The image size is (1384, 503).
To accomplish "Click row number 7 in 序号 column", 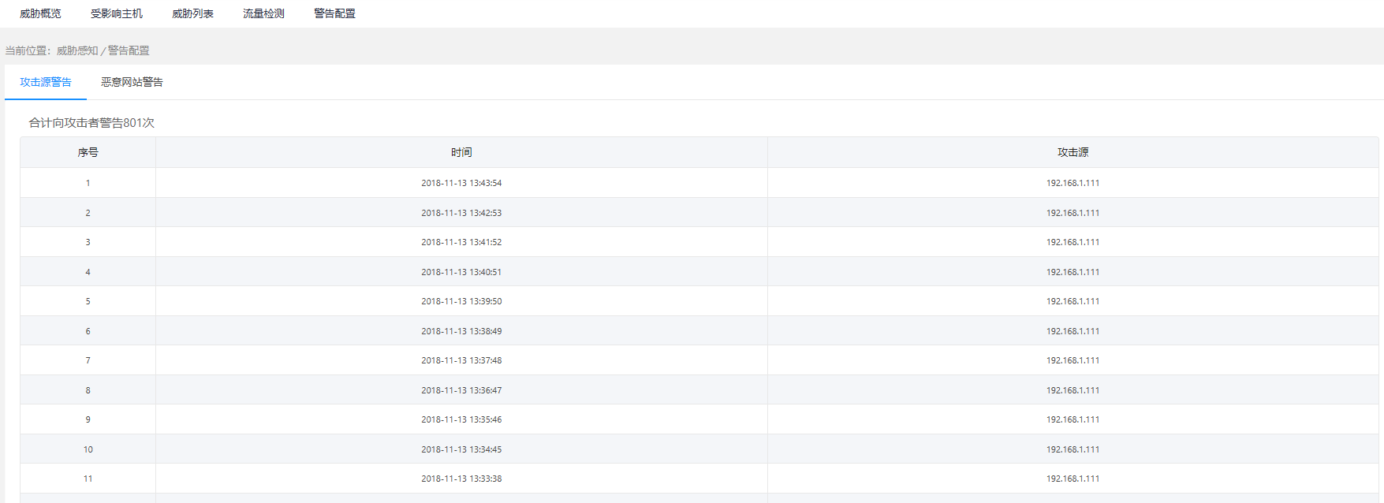I will click(x=88, y=360).
